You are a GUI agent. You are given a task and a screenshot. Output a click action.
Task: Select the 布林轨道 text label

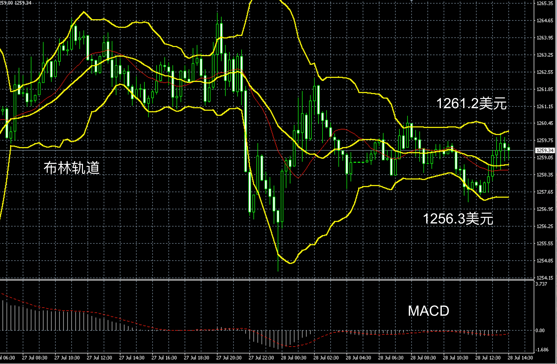click(72, 167)
